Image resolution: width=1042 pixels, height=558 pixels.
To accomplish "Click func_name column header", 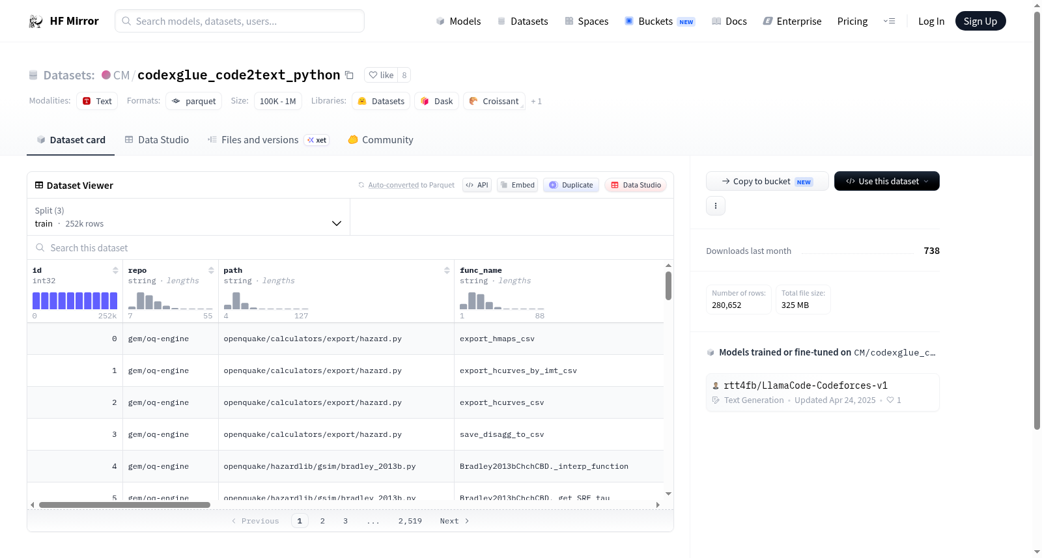I will 481,270.
